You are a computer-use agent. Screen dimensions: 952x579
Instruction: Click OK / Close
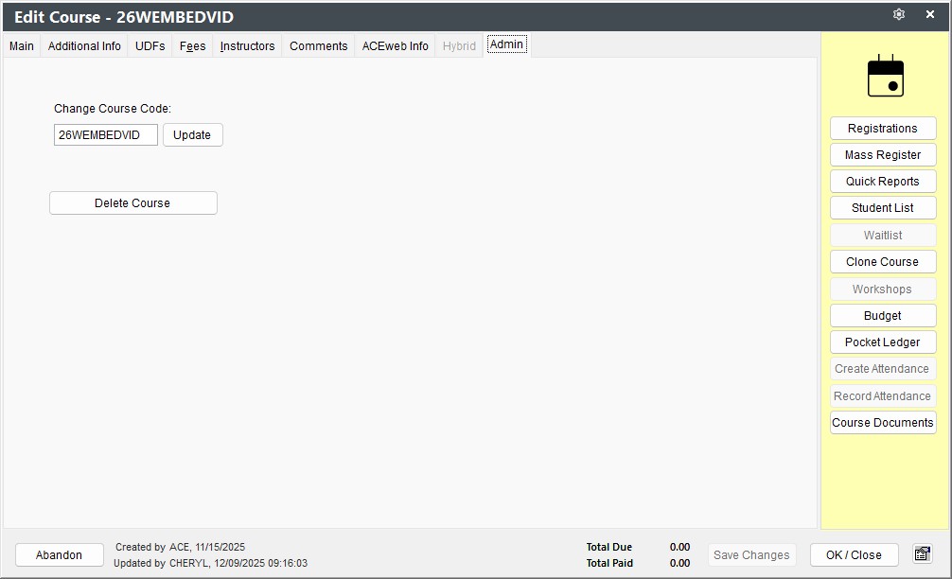tap(854, 554)
